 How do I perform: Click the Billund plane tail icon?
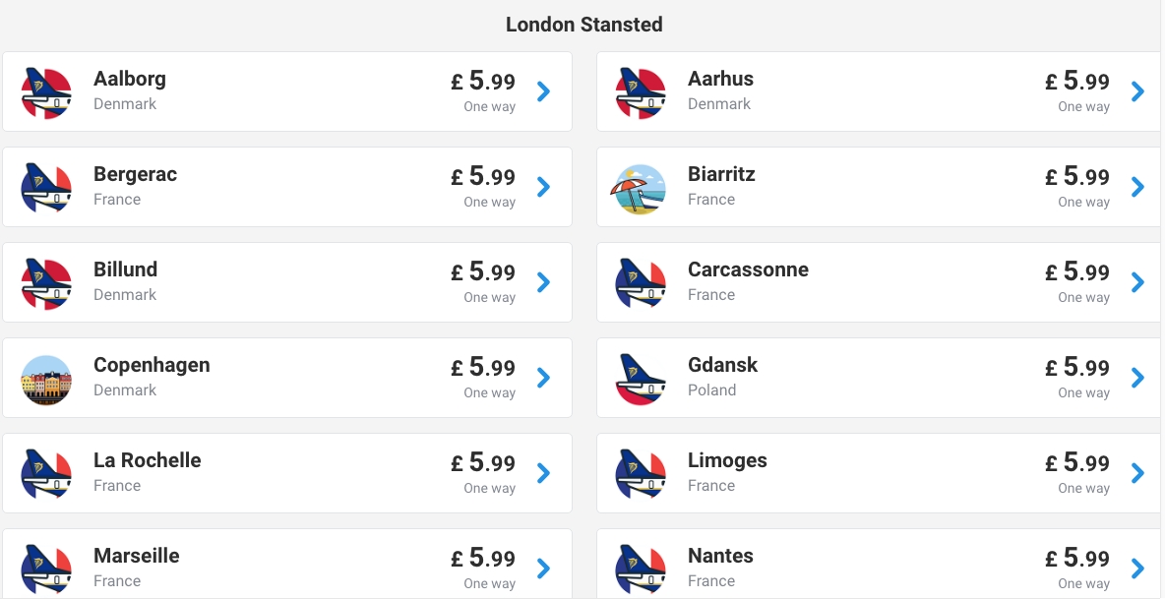(x=46, y=283)
